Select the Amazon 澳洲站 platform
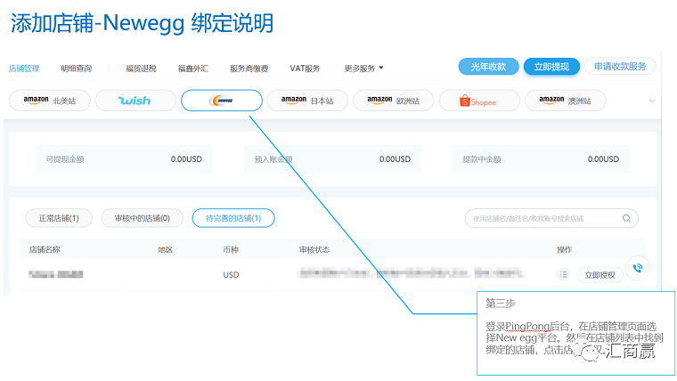The width and height of the screenshot is (677, 381). [x=565, y=101]
